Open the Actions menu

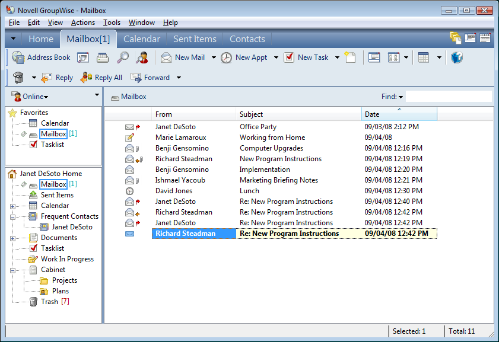point(82,23)
